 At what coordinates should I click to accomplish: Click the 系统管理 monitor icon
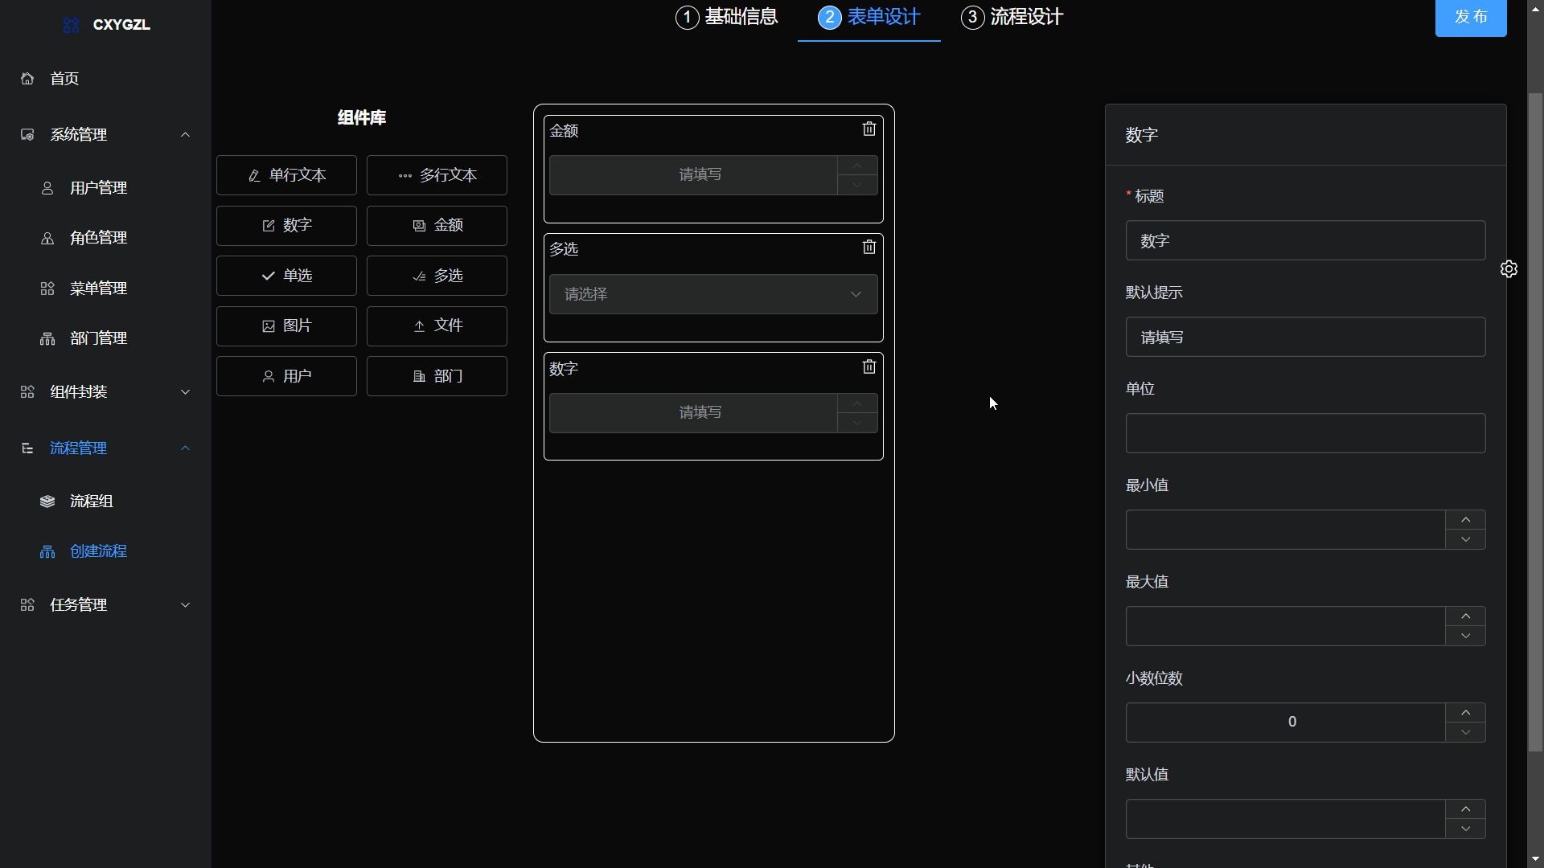tap(27, 135)
